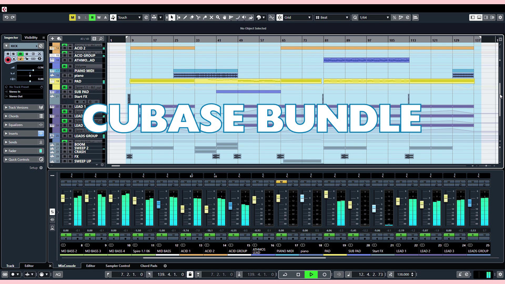Adjust the MD BASS 2 channel fader
The image size is (505, 284).
(63, 198)
